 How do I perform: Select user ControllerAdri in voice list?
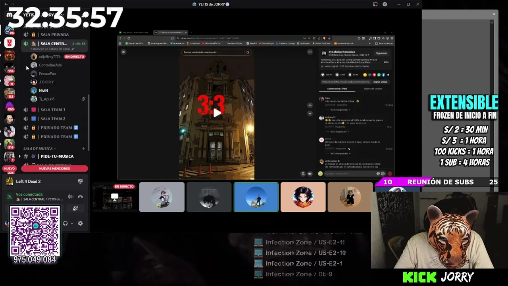50,65
